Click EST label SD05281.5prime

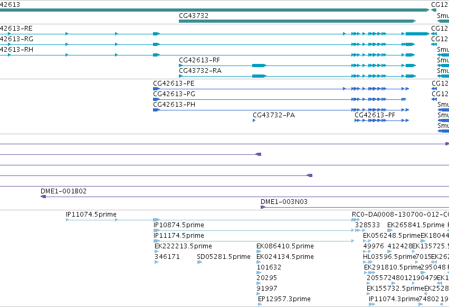pyautogui.click(x=224, y=257)
